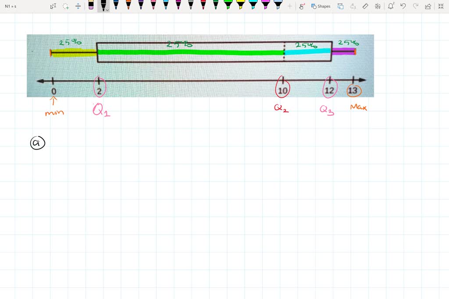
Task: Select the Eraser tool
Action: [92, 6]
